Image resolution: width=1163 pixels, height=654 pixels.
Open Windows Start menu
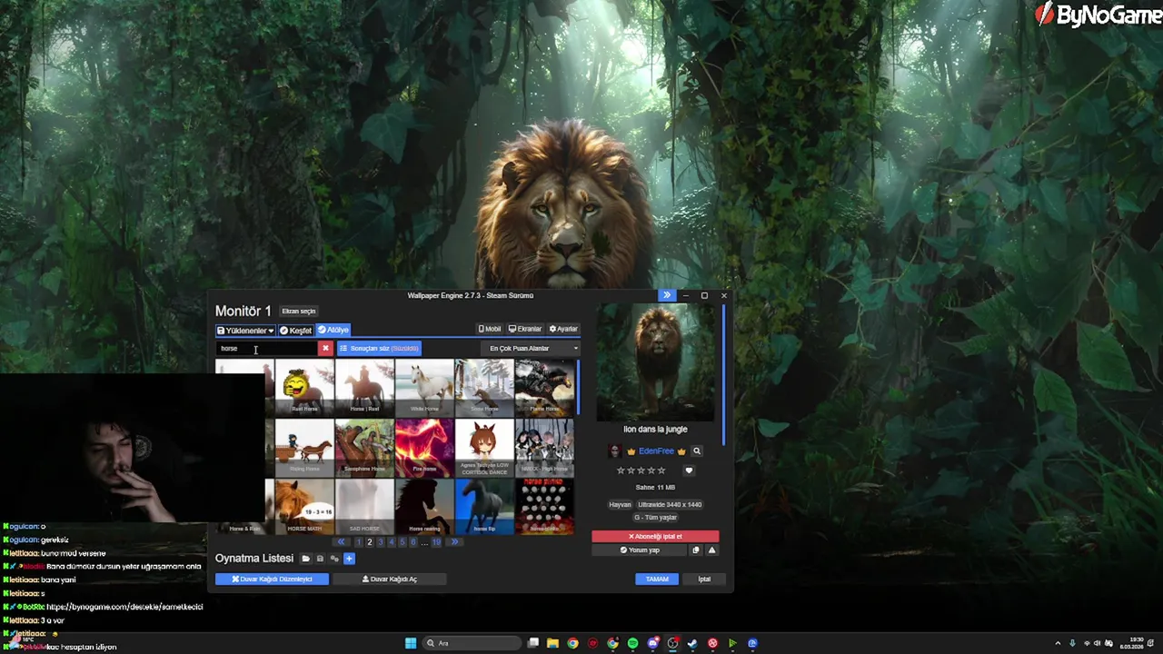coord(411,643)
